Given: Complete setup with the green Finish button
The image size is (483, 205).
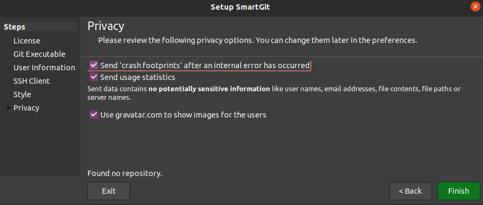Looking at the screenshot, I should tap(459, 191).
